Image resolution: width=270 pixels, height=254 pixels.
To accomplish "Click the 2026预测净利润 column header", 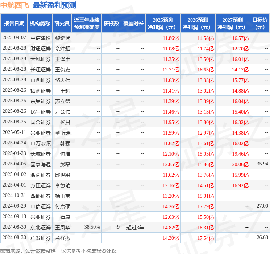I will [198, 24].
